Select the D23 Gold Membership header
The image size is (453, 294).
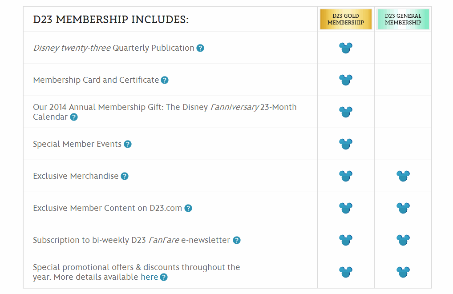click(346, 20)
